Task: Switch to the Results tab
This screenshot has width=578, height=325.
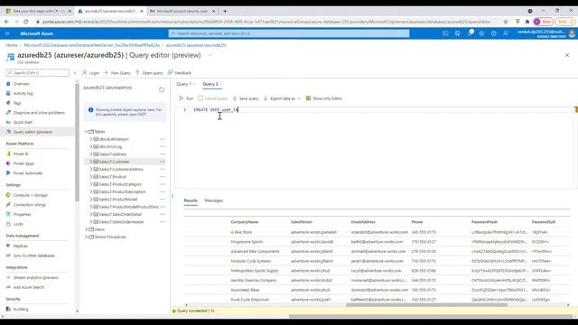Action: point(191,200)
